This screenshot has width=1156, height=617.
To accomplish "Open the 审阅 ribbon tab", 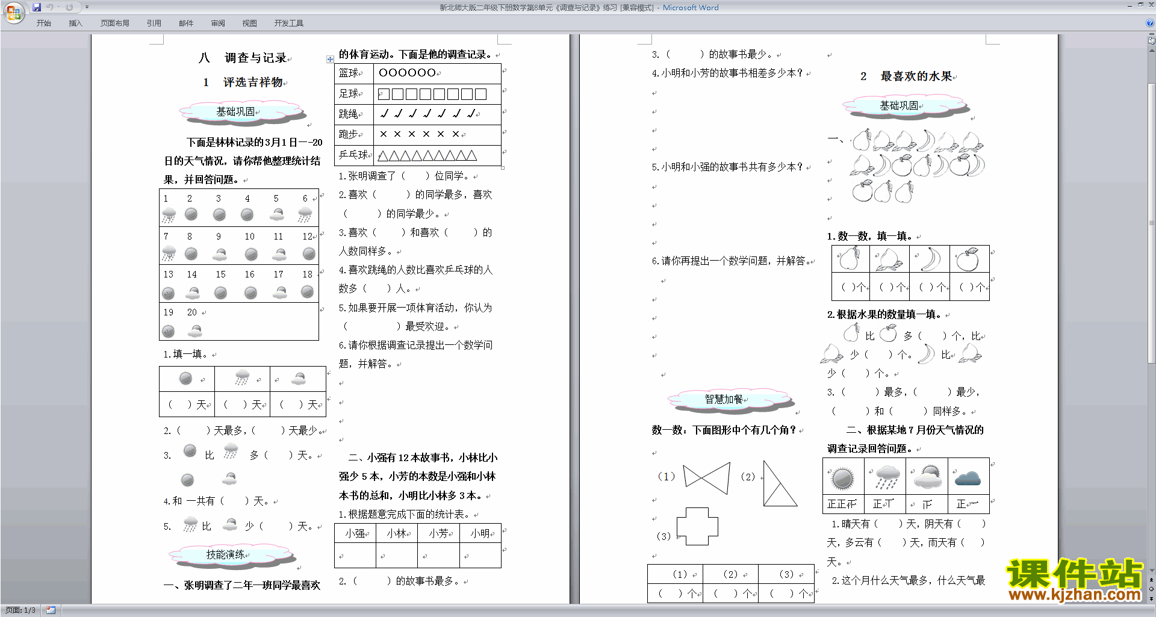I will pos(218,23).
